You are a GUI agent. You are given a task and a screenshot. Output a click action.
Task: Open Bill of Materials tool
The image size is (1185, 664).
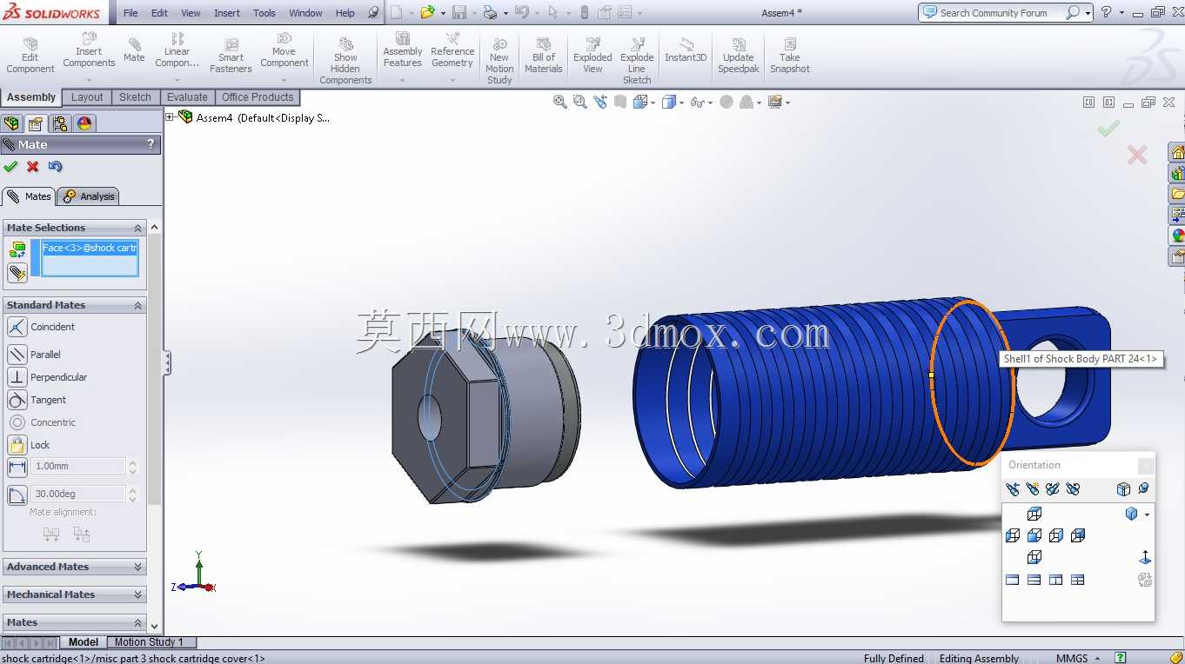tap(544, 55)
